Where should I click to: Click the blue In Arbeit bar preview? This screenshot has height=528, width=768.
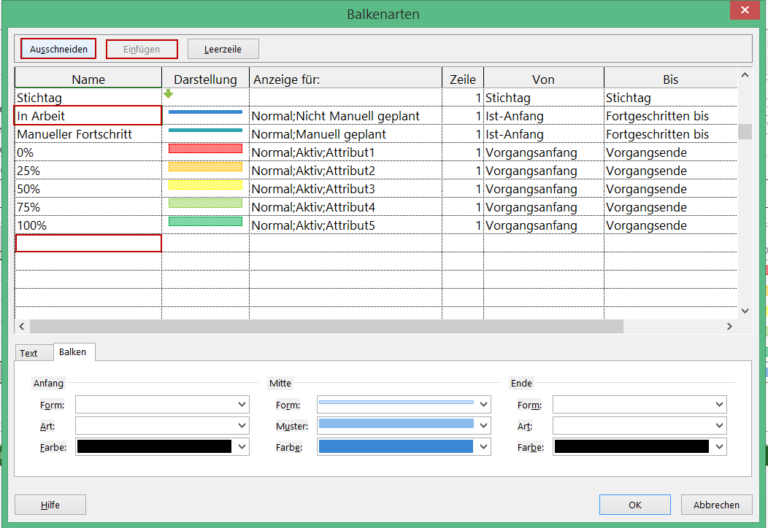tap(205, 112)
